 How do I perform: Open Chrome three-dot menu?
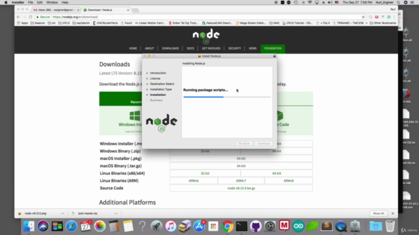394,17
